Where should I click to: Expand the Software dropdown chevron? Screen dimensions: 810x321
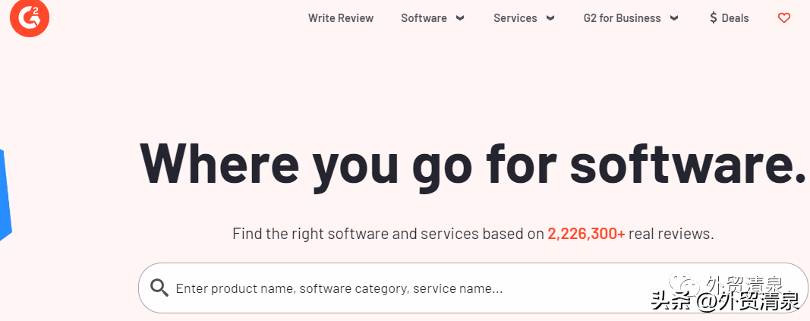tap(460, 18)
